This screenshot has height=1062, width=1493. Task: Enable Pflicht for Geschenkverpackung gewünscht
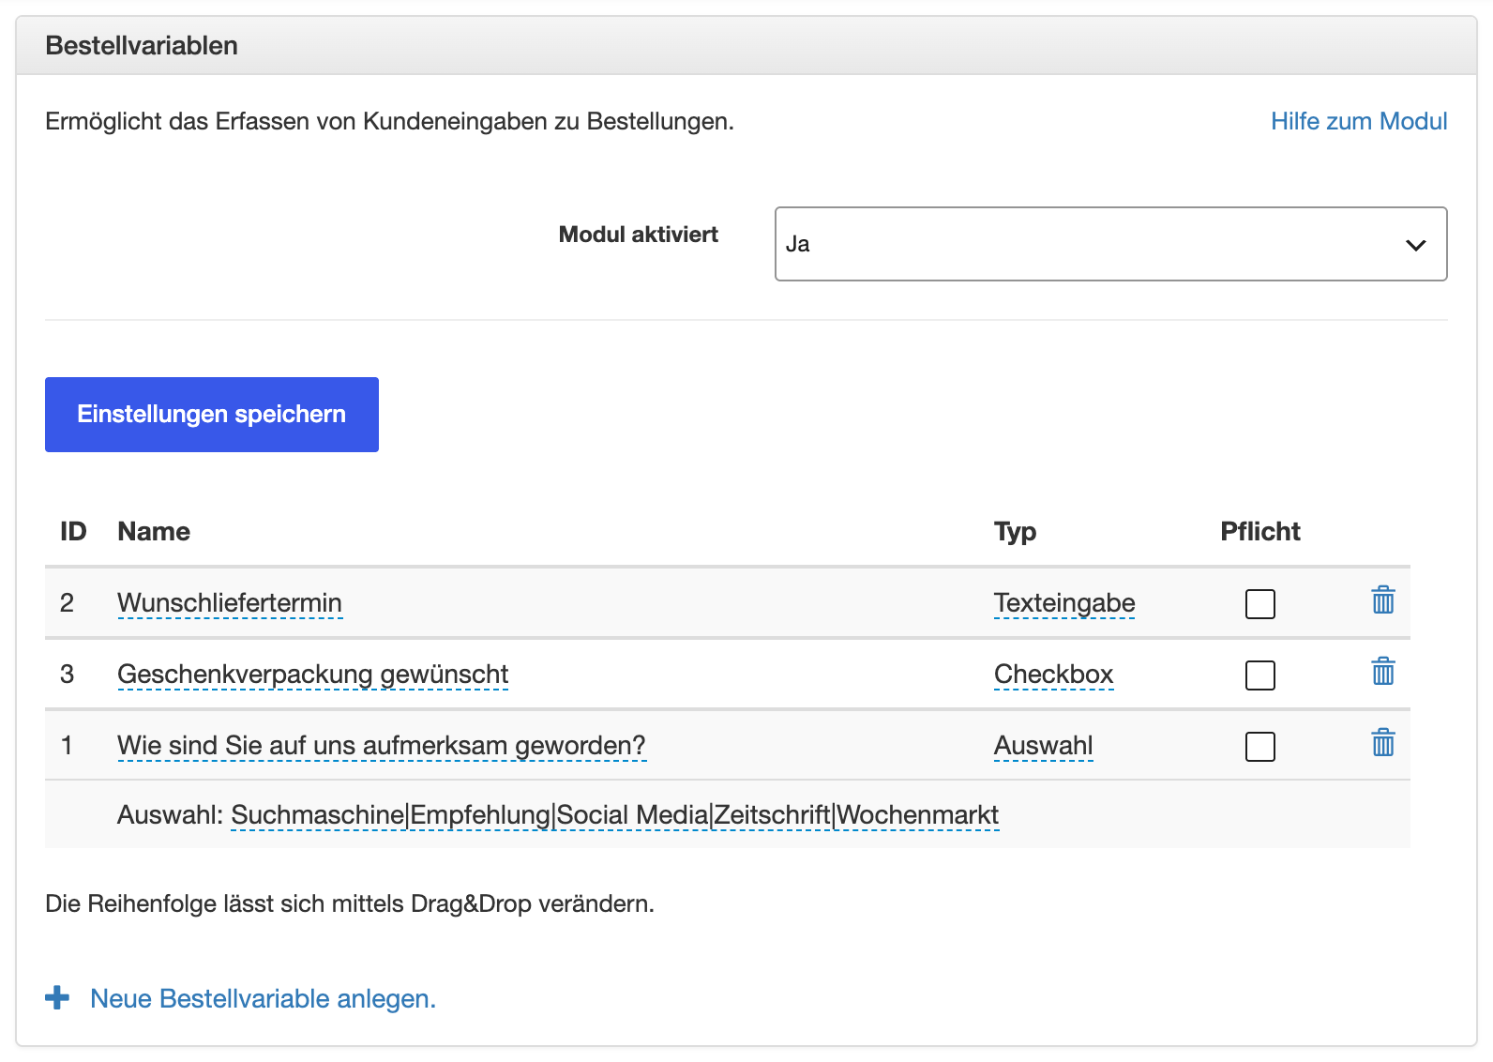point(1259,675)
